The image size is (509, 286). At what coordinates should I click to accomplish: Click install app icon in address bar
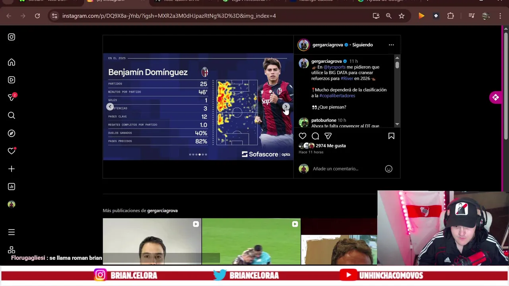376,16
